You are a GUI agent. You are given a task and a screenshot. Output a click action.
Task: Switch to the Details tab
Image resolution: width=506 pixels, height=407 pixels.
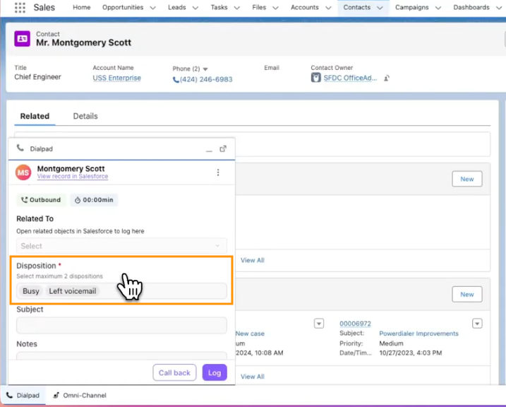pyautogui.click(x=85, y=116)
